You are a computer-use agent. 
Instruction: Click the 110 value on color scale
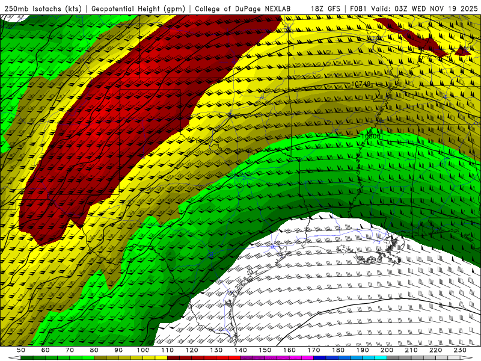[168, 350]
